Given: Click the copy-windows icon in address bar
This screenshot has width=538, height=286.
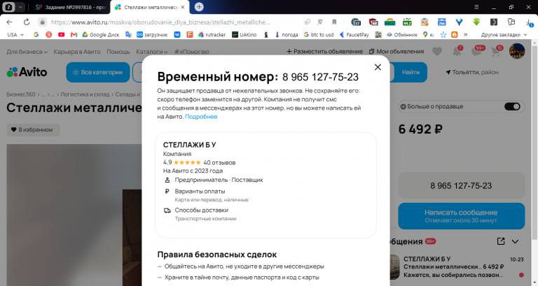Looking at the screenshot, I should 308,22.
